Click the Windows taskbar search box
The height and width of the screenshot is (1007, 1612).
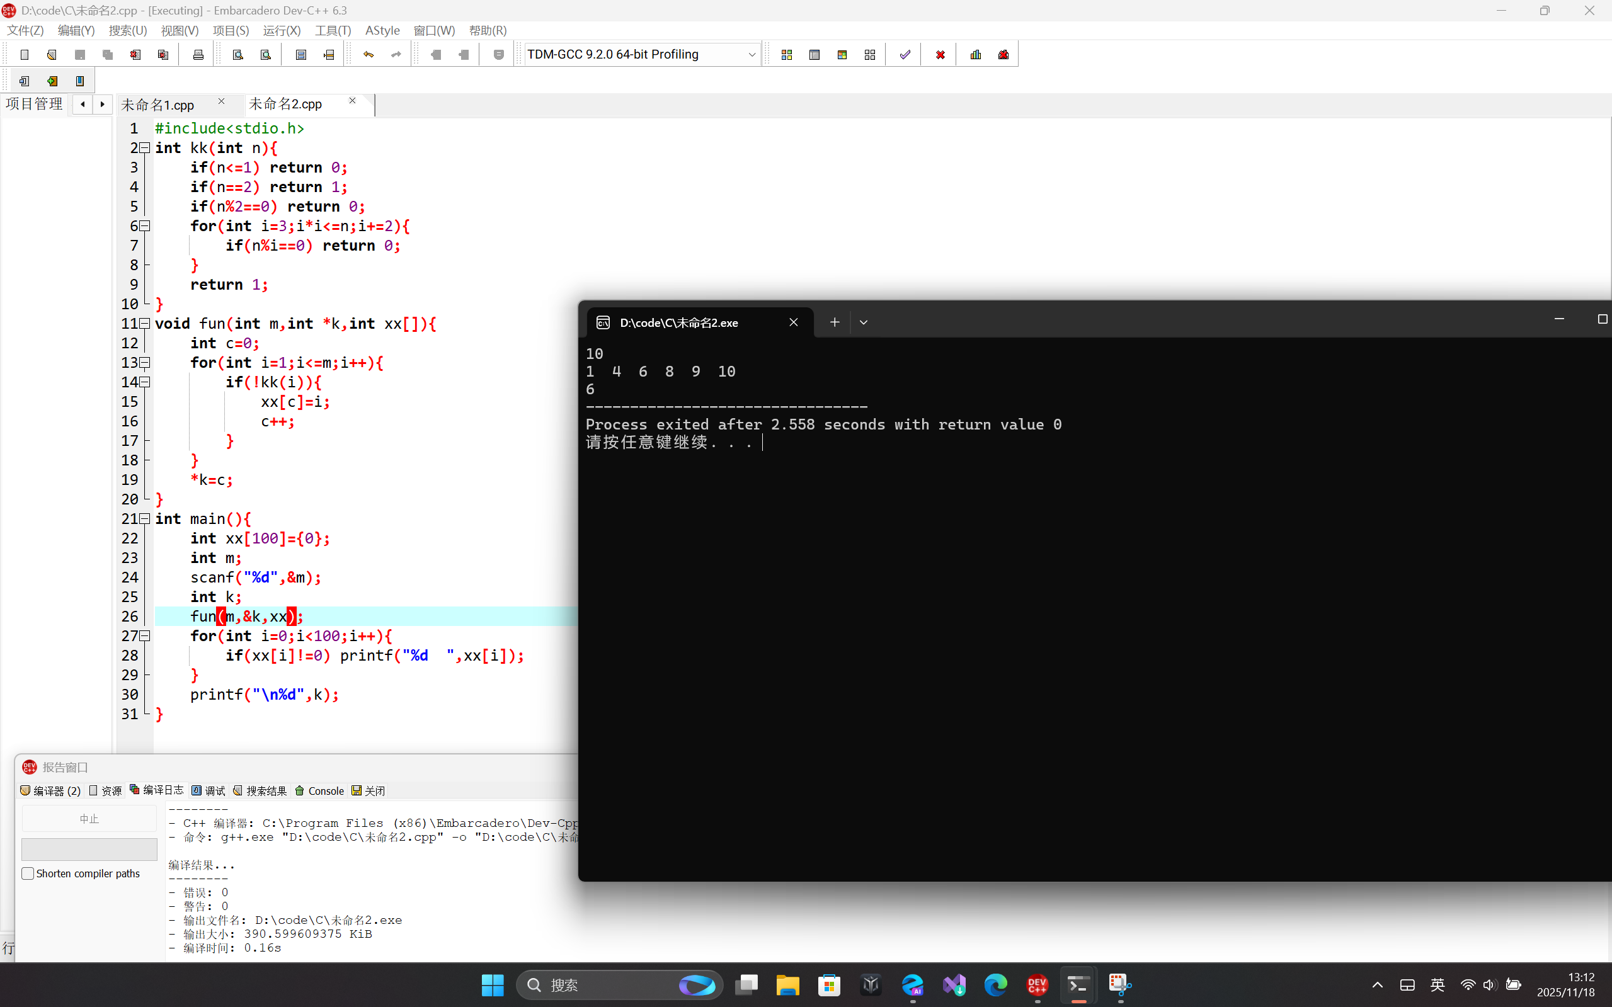pos(600,984)
